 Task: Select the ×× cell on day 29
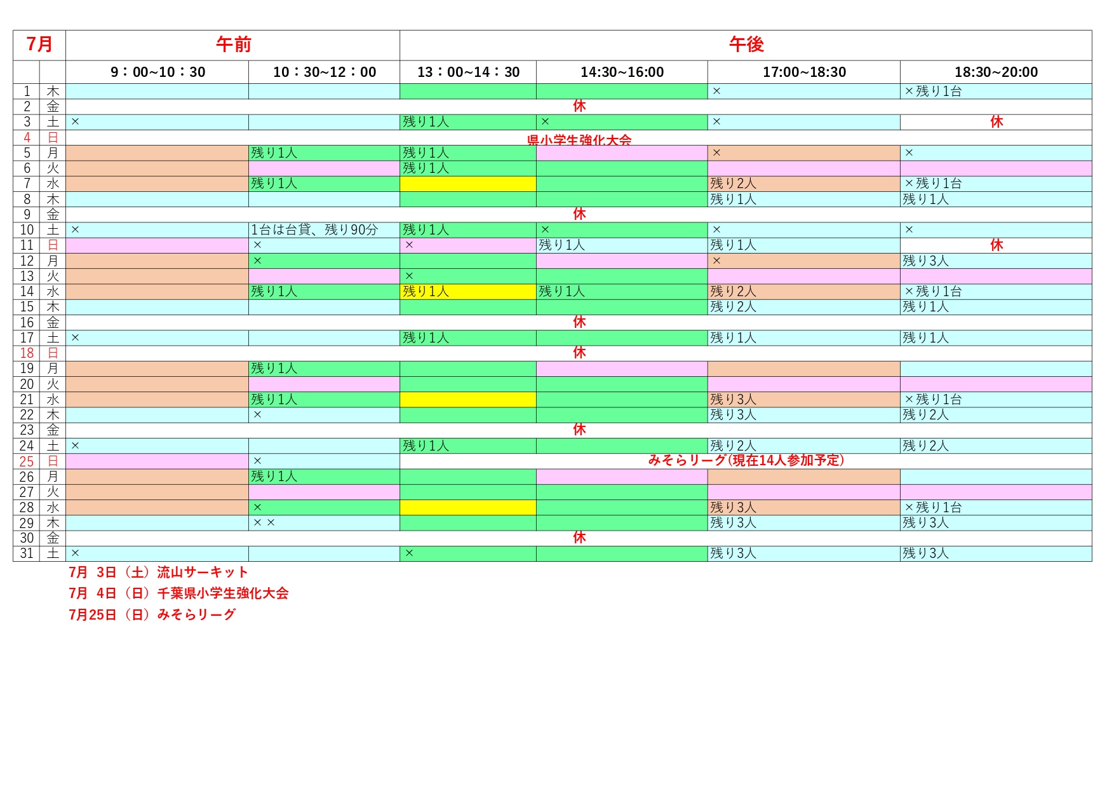(x=325, y=523)
